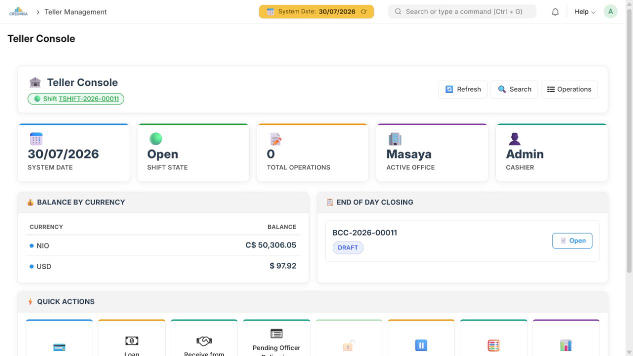
Task: Open the BCC-2026-00011 closing
Action: 572,240
